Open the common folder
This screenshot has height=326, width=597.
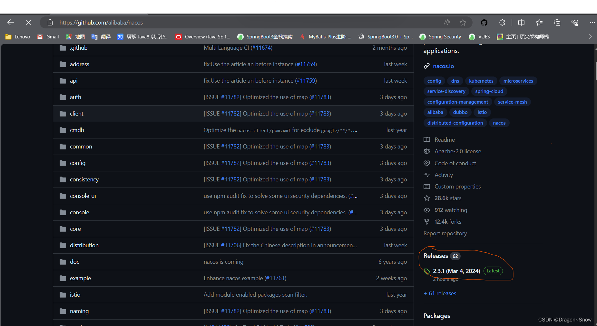[x=81, y=147]
